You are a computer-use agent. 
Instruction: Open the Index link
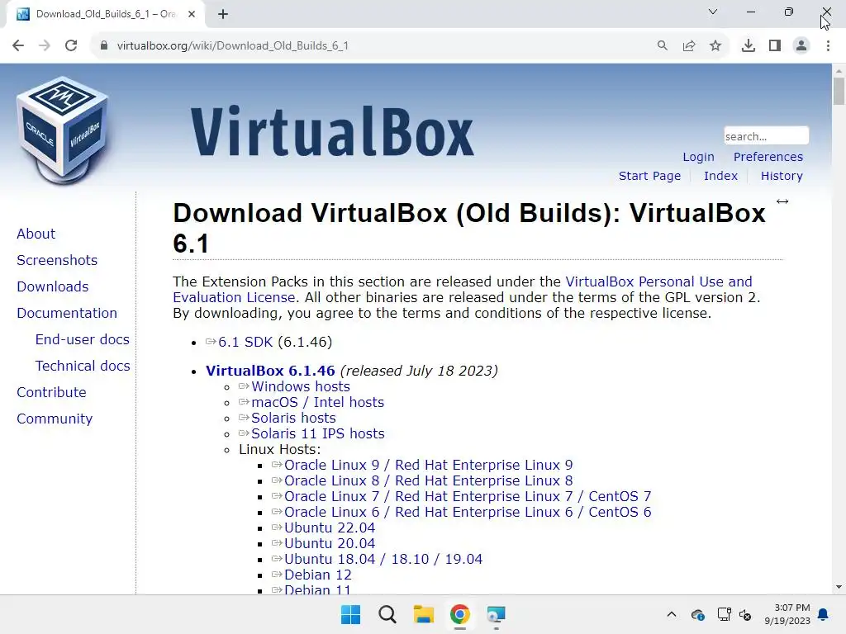[x=720, y=176]
